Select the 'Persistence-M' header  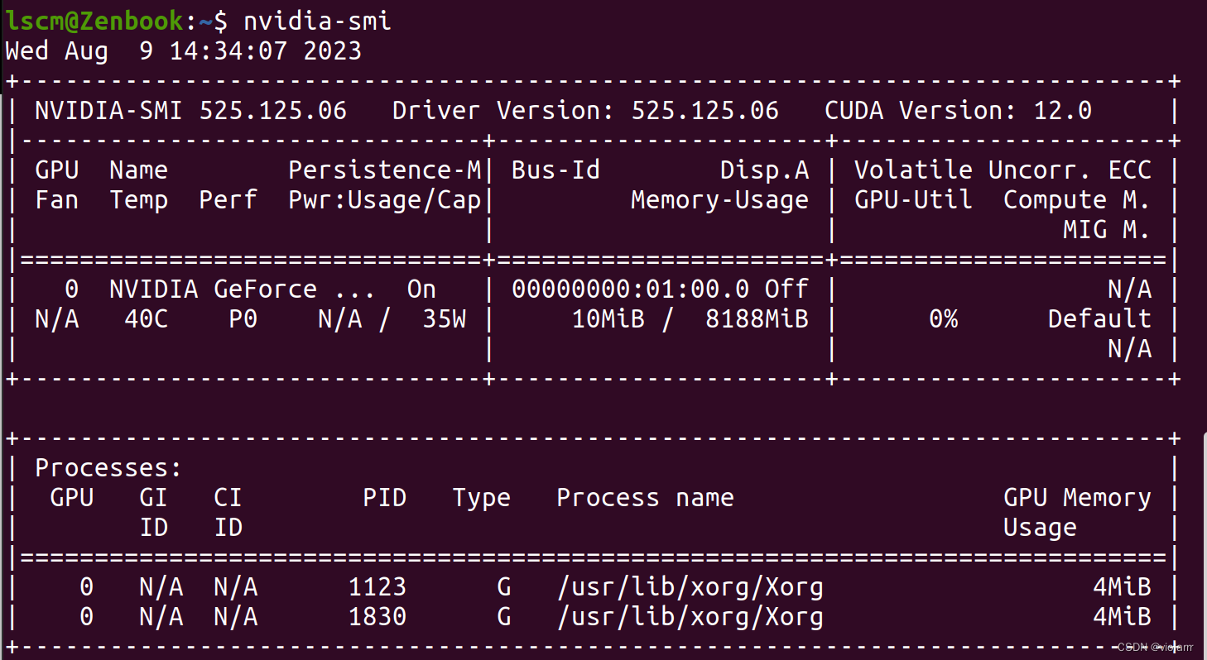point(384,170)
